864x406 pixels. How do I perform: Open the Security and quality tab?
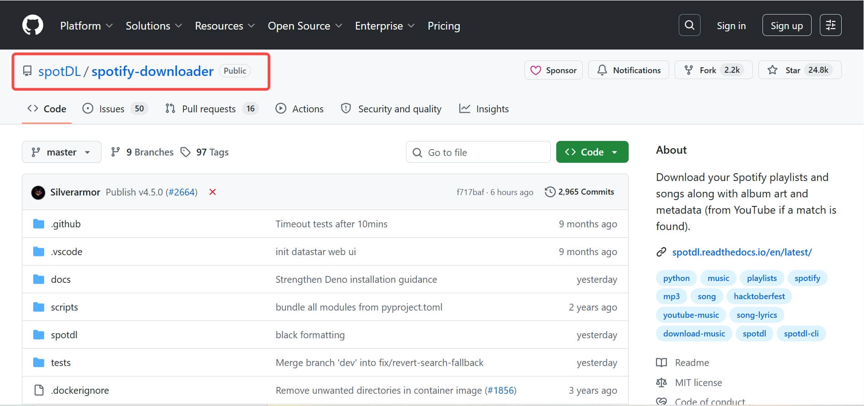point(391,109)
